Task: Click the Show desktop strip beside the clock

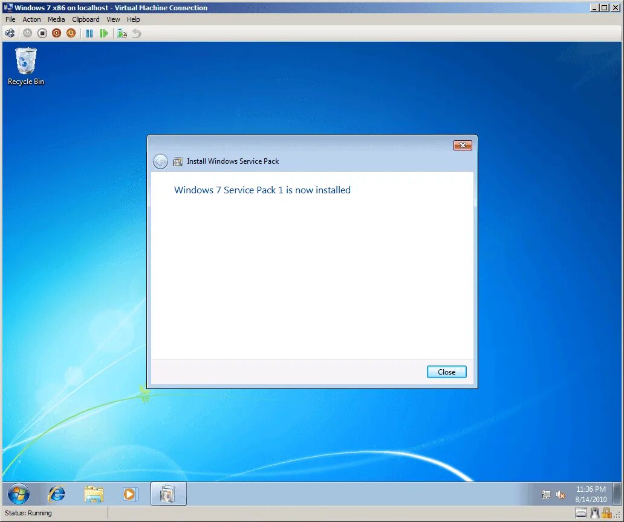Action: pos(617,494)
